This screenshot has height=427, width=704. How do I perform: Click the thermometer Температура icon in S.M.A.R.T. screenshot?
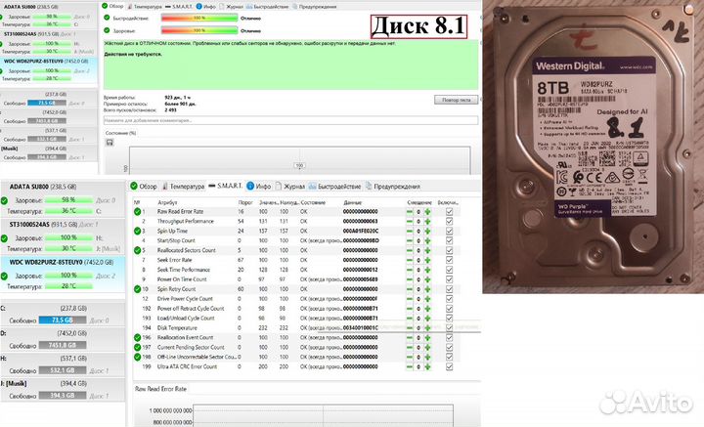click(x=165, y=186)
